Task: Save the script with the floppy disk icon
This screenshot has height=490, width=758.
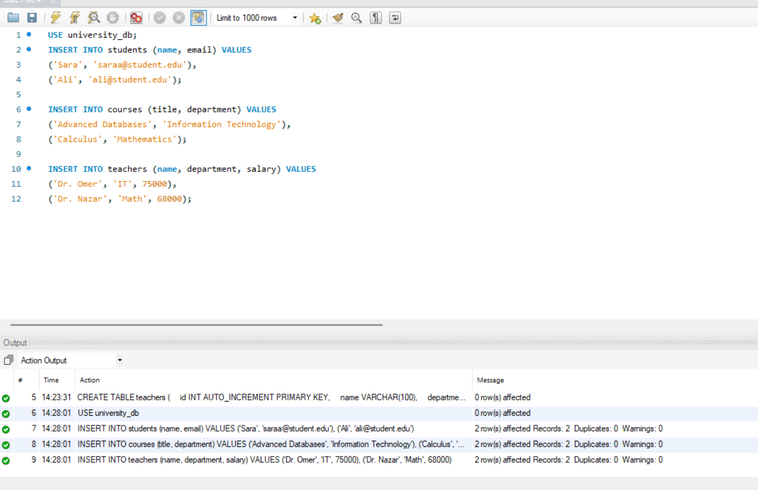Action: [x=32, y=18]
